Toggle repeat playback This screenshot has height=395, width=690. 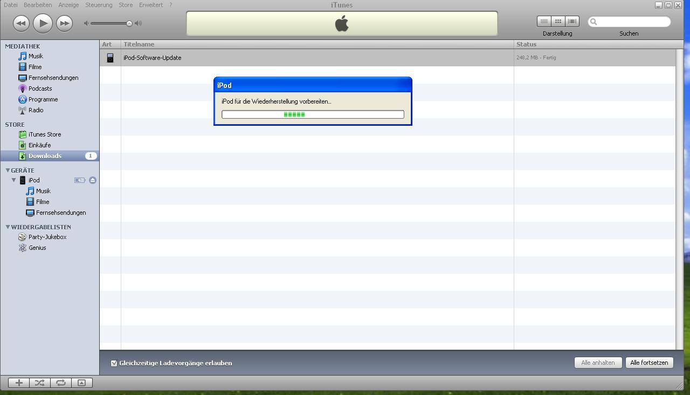(x=61, y=383)
